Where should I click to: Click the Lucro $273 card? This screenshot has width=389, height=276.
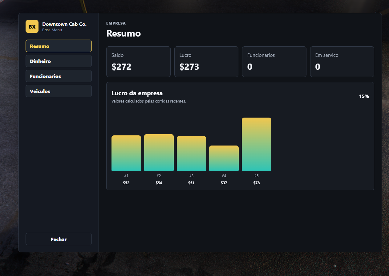point(206,62)
